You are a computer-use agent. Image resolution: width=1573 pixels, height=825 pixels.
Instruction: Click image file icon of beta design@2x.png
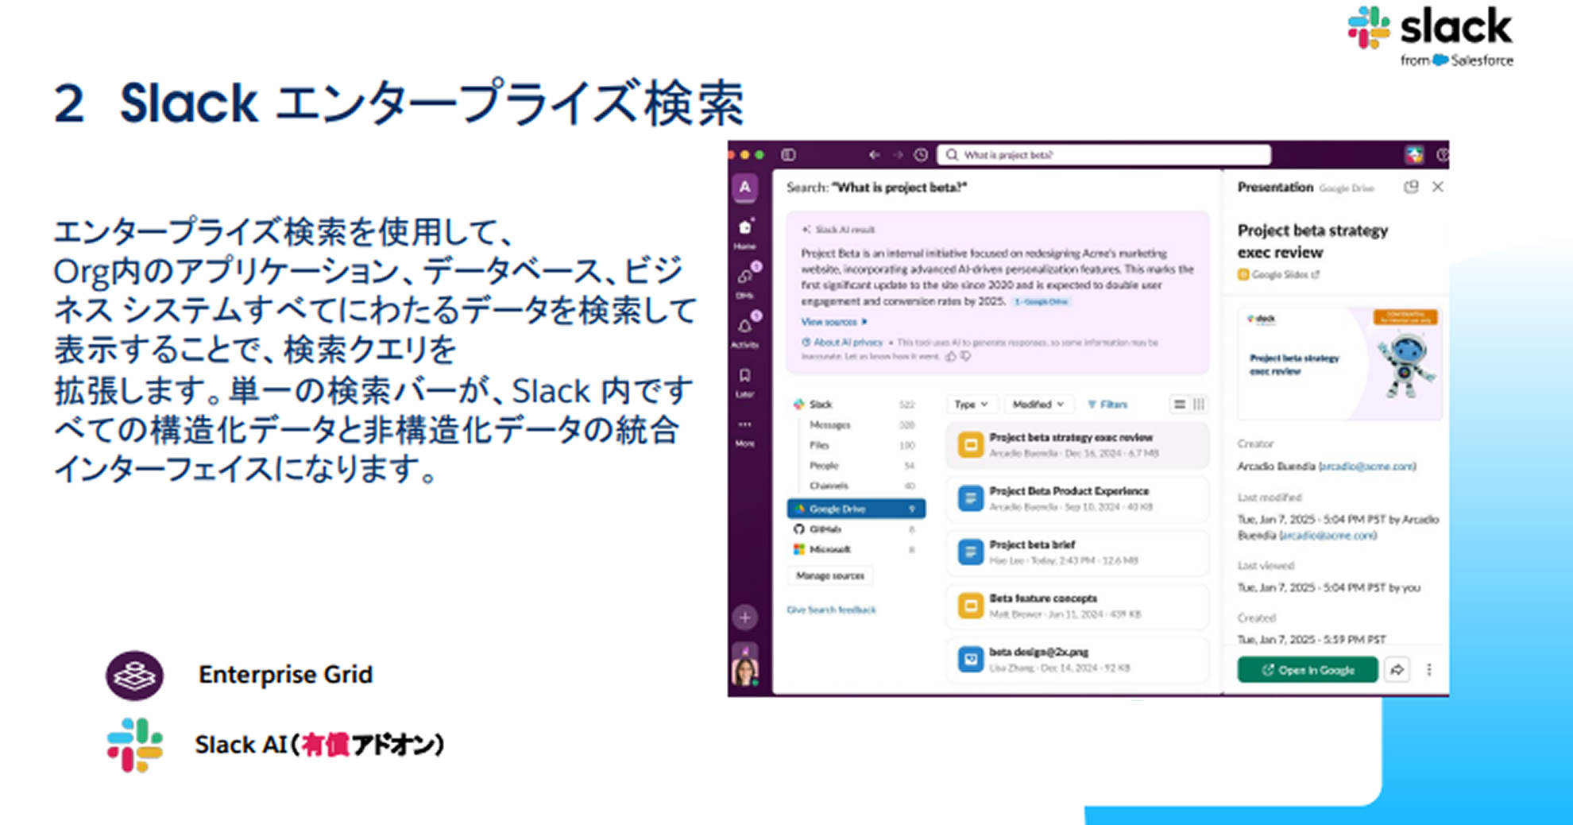(x=970, y=660)
